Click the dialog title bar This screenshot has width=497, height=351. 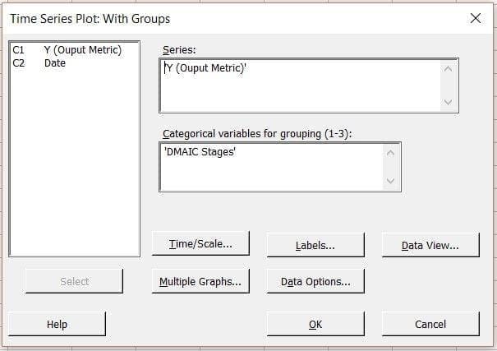click(205, 18)
